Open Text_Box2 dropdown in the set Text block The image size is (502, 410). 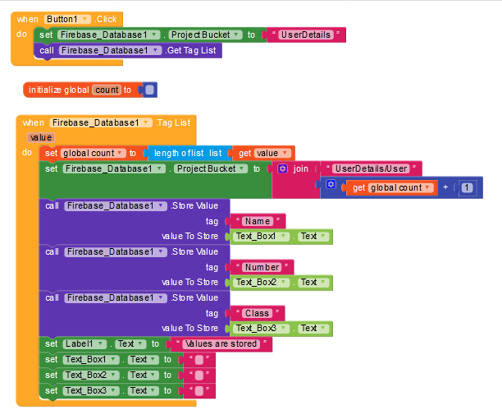point(91,375)
